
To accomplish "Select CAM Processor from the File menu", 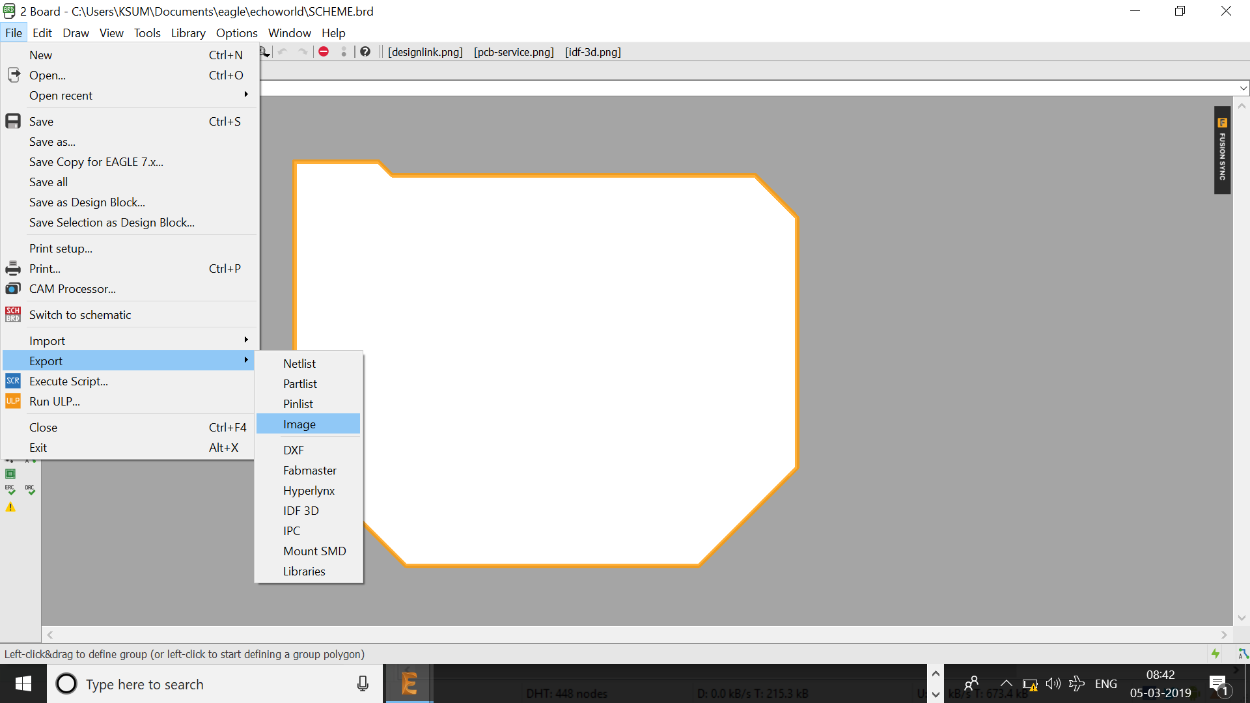I will 72,289.
